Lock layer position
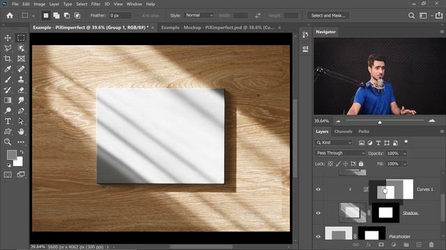The width and height of the screenshot is (446, 250). point(346,164)
